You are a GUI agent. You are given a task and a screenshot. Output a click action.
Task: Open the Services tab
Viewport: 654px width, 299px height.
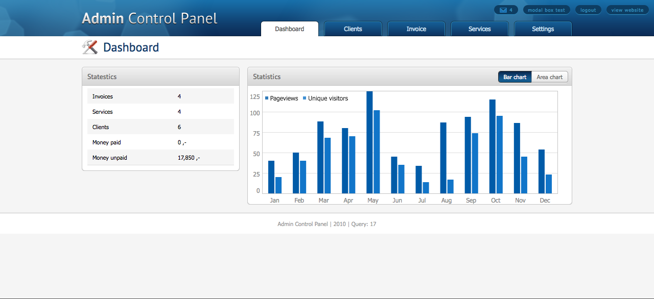pos(480,29)
